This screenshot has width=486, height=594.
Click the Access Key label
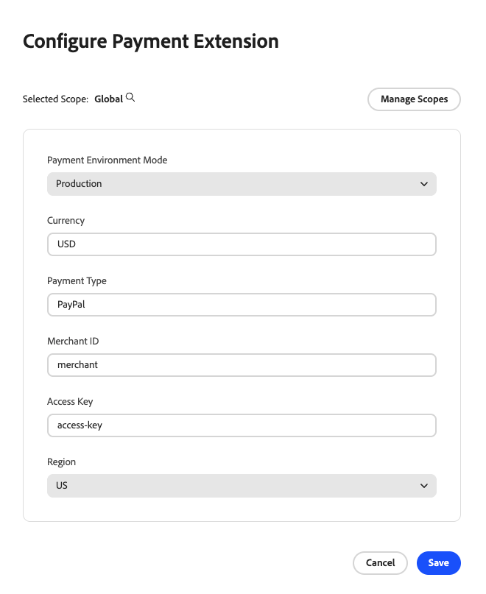pyautogui.click(x=70, y=402)
